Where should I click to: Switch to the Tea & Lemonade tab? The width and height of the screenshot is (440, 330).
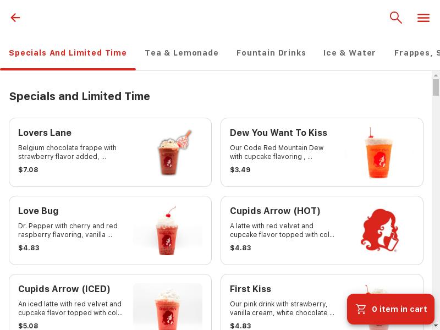click(x=182, y=53)
